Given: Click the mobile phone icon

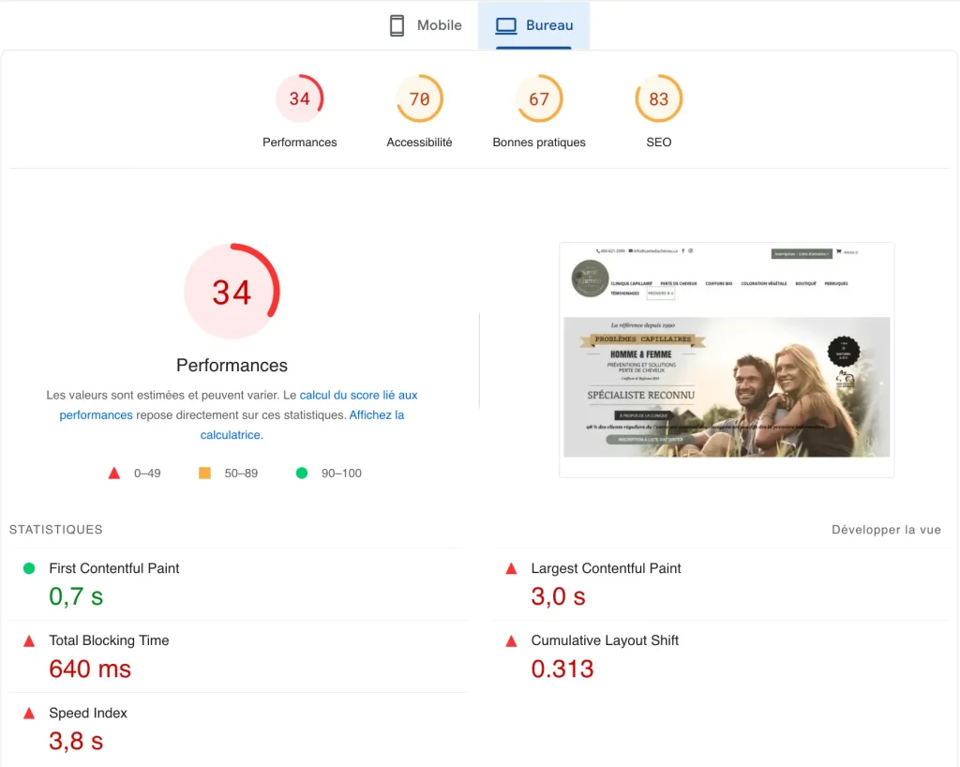Looking at the screenshot, I should 397,25.
